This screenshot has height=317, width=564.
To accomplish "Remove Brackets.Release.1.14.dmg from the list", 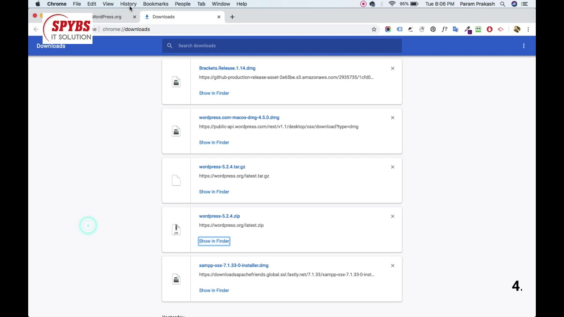I will point(393,68).
